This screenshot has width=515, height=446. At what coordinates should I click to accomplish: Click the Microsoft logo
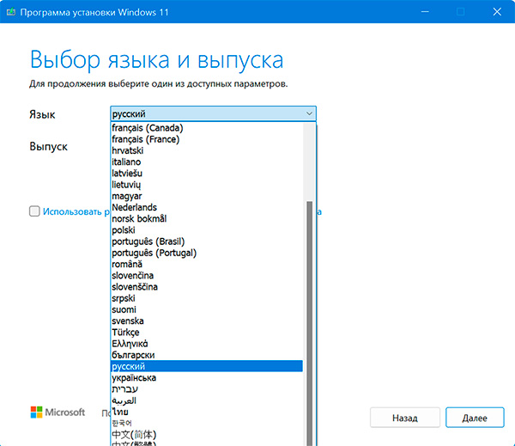click(58, 412)
